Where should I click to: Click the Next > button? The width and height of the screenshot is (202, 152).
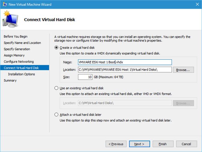pyautogui.click(x=140, y=144)
